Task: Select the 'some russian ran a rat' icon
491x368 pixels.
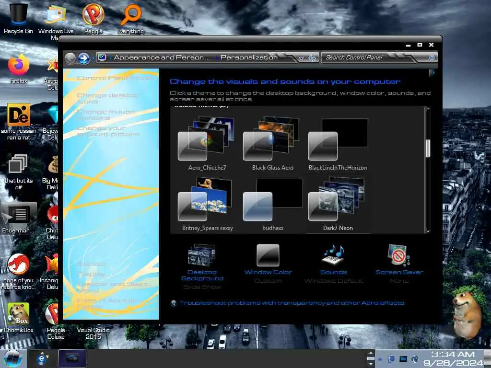Action: pos(19,121)
